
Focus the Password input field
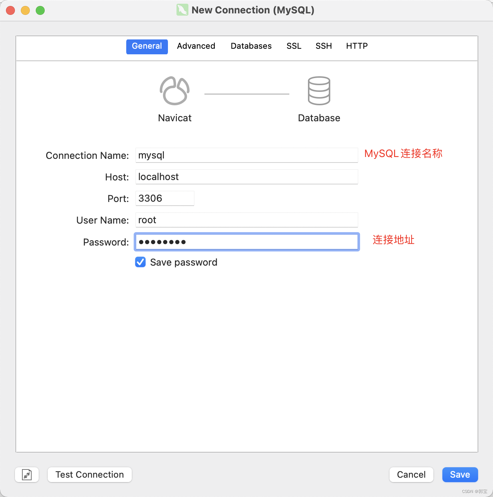(x=246, y=242)
